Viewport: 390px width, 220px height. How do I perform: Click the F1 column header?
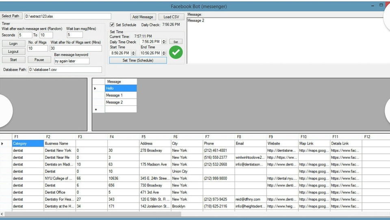28,137
